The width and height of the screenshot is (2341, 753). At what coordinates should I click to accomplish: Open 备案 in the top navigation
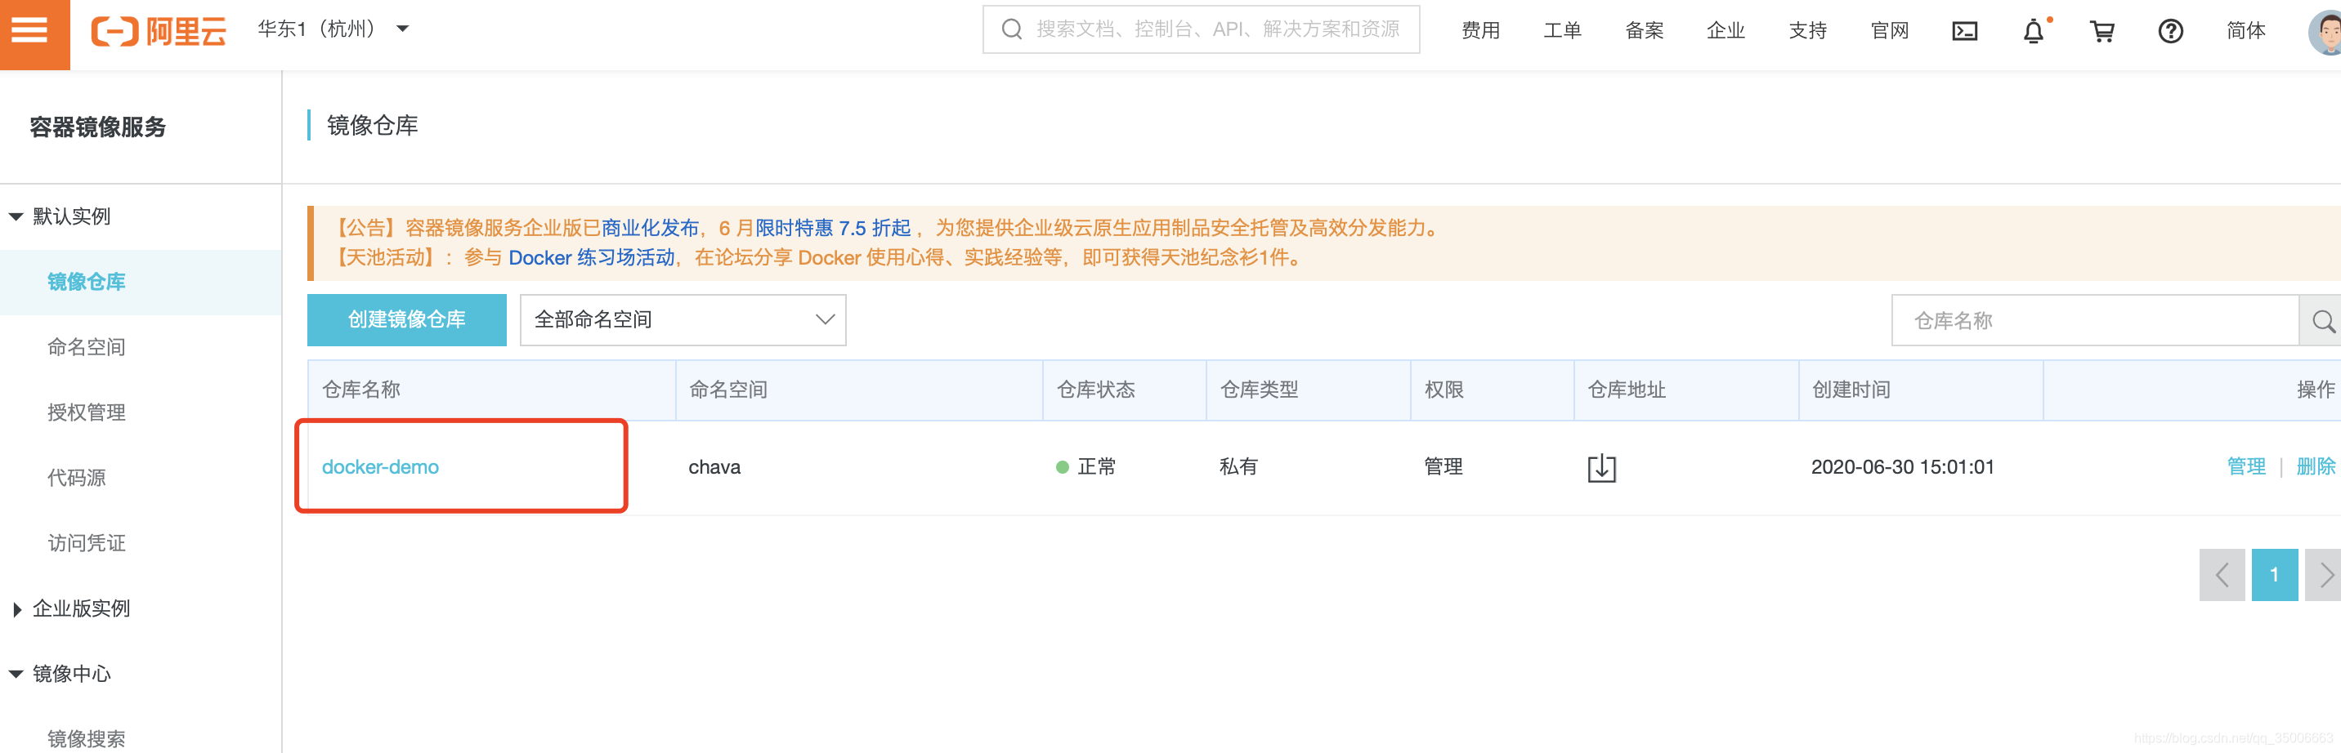pos(1644,31)
